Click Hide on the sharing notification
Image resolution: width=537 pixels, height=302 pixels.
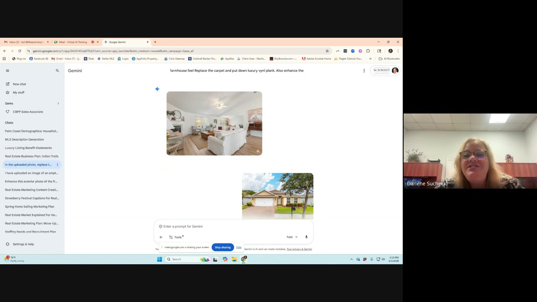[x=239, y=247]
